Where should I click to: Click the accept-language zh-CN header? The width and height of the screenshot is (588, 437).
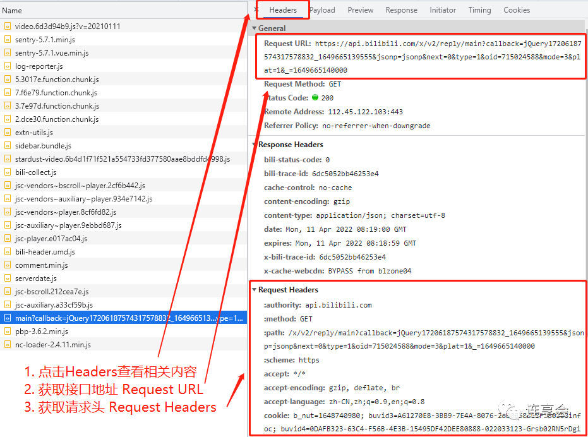point(344,402)
